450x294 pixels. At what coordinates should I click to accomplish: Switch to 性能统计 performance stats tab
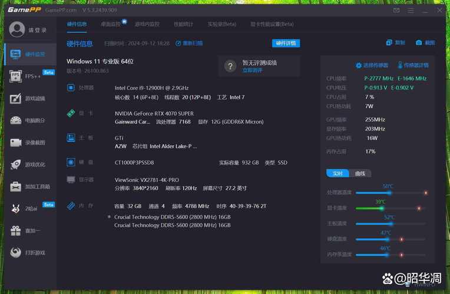pos(183,24)
